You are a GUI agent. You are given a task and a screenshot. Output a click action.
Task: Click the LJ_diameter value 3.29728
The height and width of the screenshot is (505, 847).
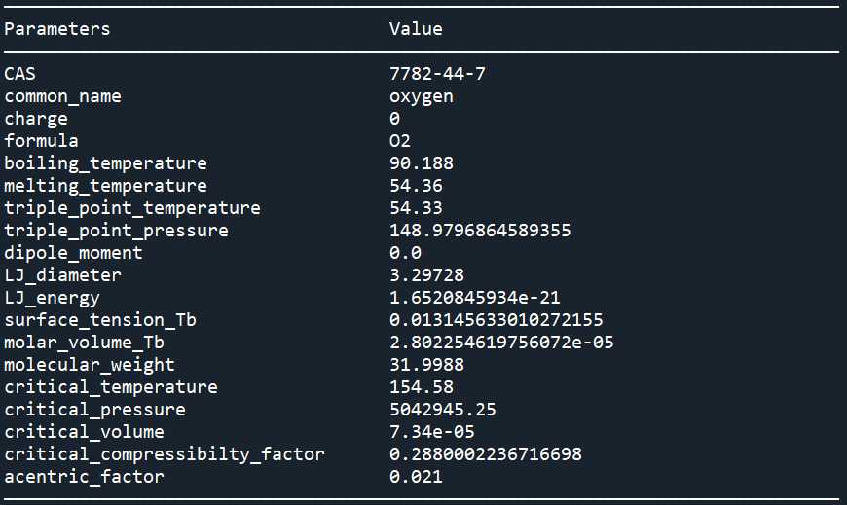coord(426,275)
